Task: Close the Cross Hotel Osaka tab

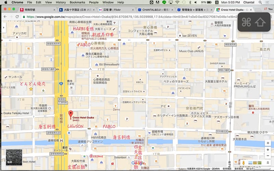Action: click(251, 10)
